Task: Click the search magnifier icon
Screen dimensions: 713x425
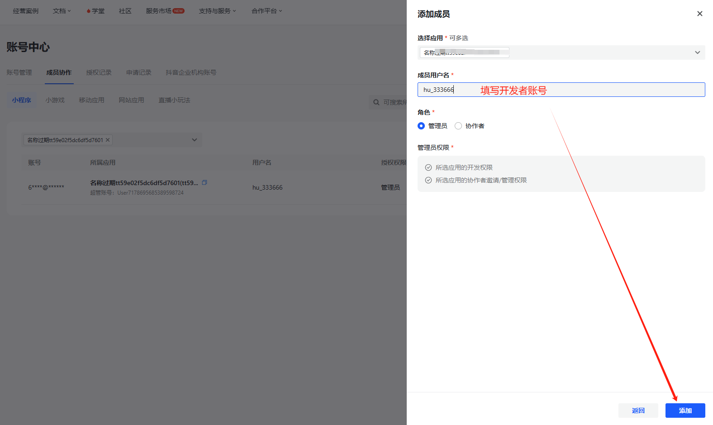Action: (x=376, y=102)
